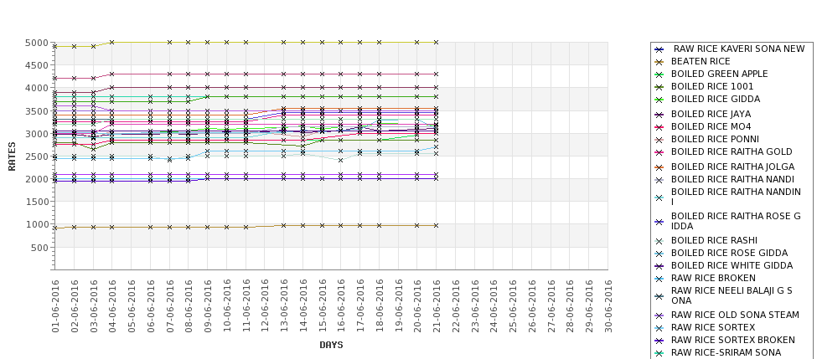The width and height of the screenshot is (817, 359).
Task: Pick the BOILED RICE PONNI legend label
Action: click(715, 139)
